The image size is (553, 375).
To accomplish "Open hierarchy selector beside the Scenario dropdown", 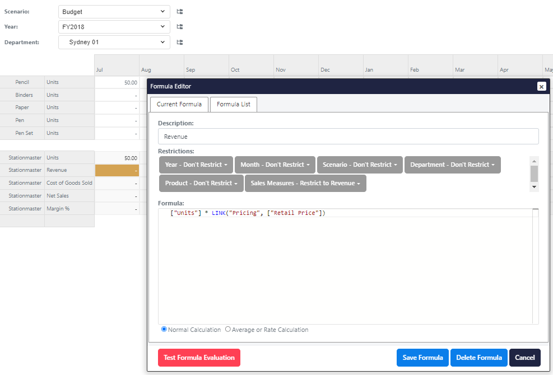I will pos(179,11).
